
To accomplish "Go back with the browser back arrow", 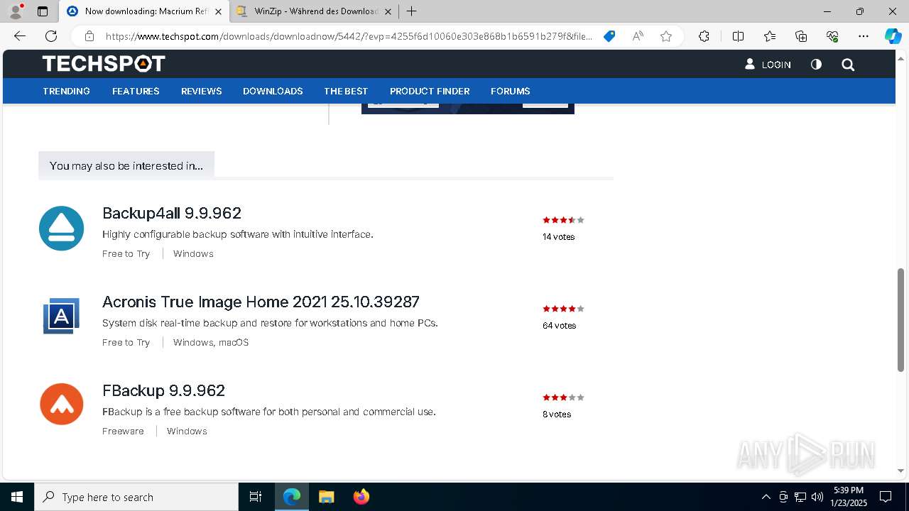I will coord(20,36).
